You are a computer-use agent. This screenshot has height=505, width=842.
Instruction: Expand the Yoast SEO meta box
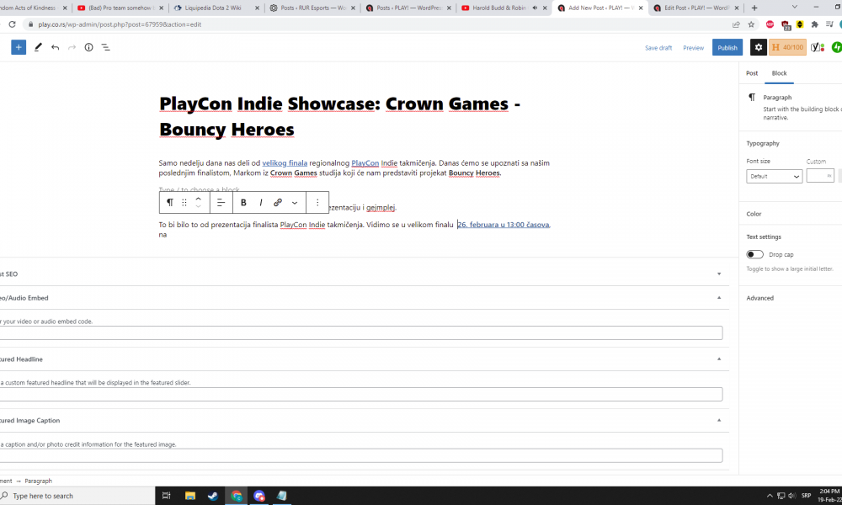[719, 274]
